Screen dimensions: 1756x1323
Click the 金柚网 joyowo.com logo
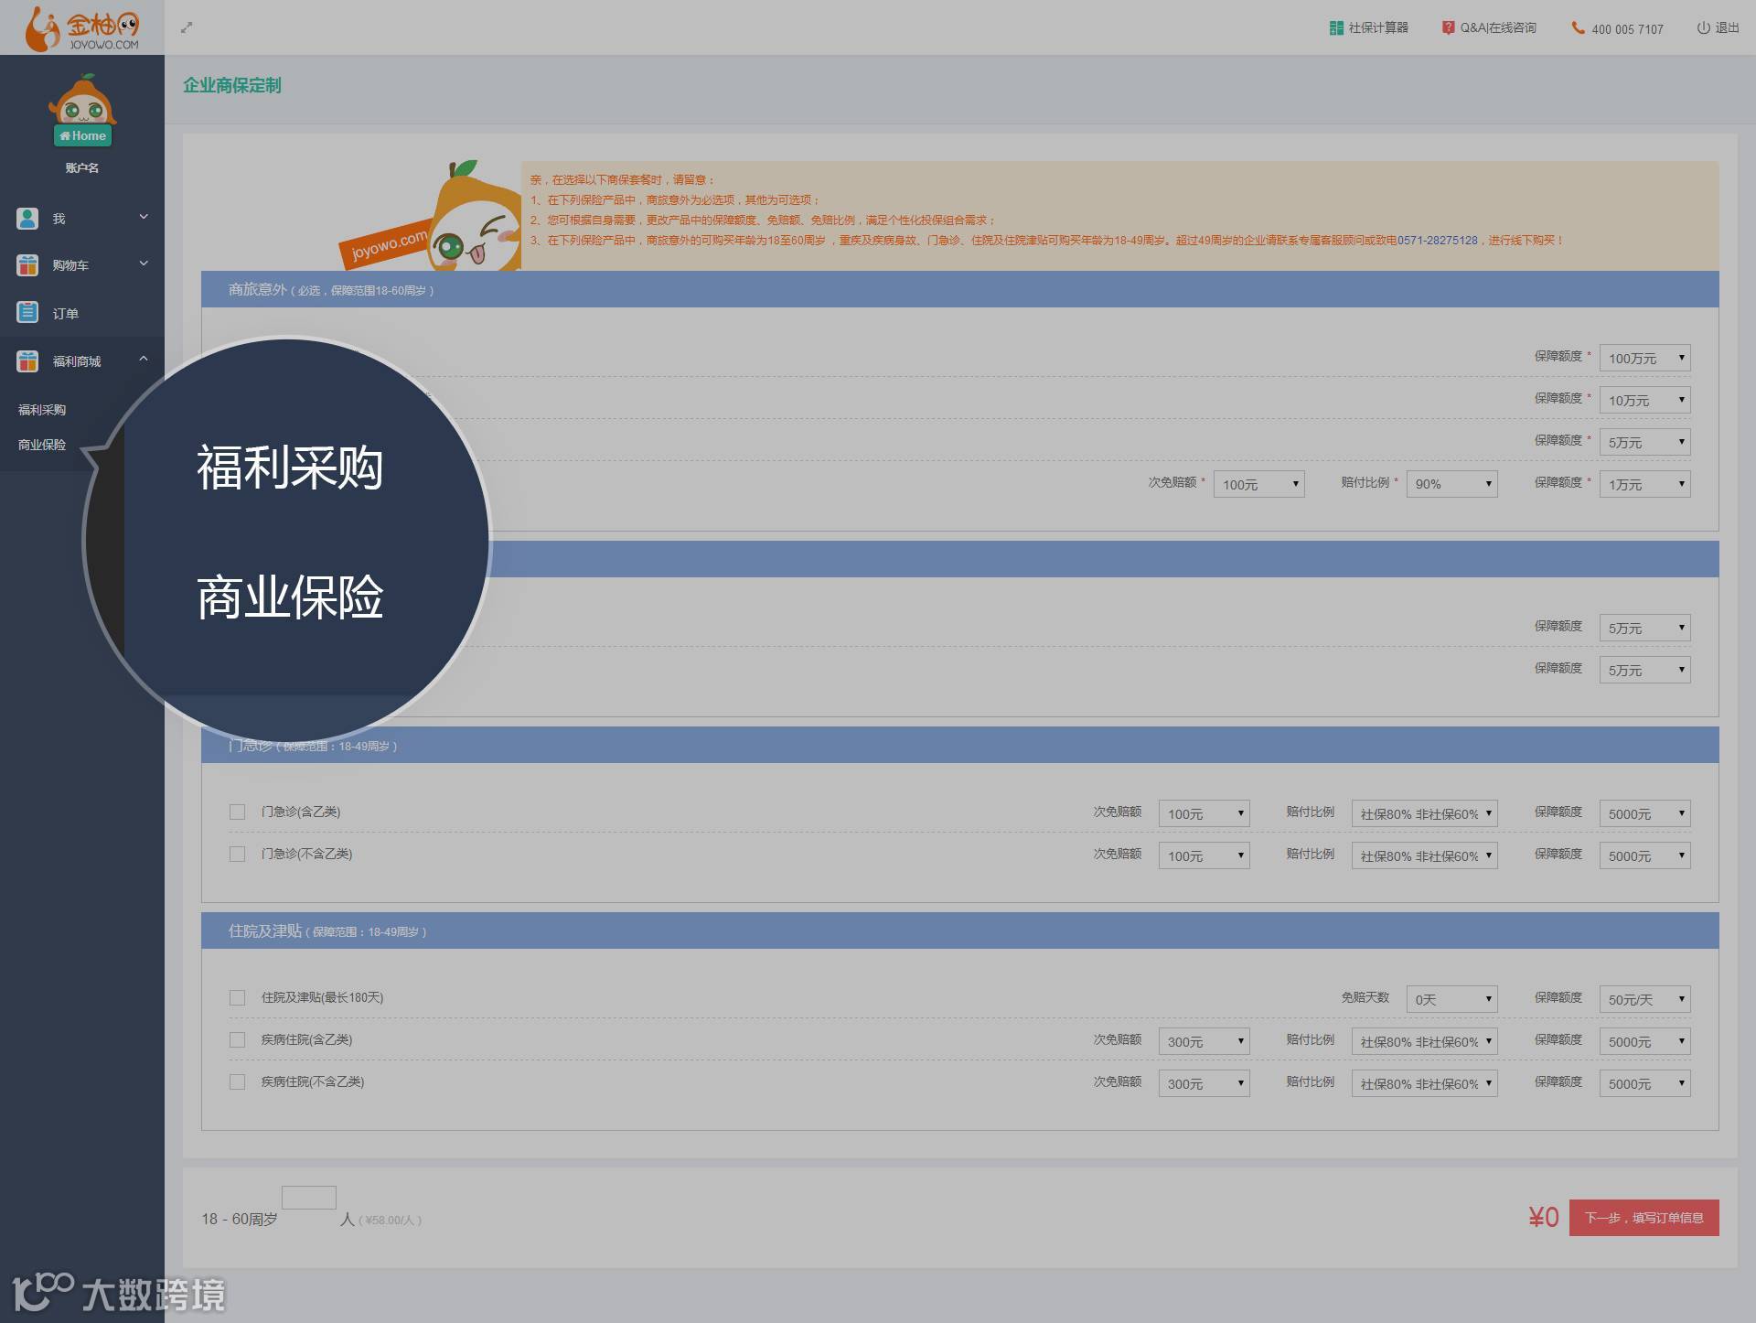coord(82,28)
